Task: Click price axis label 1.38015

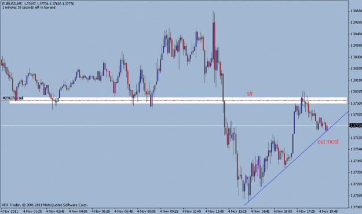Action: point(356,91)
